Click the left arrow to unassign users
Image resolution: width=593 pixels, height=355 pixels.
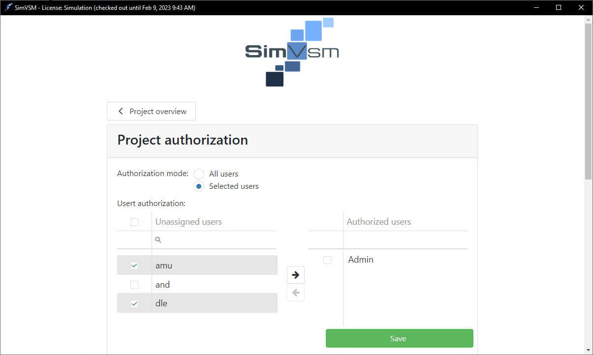click(x=295, y=293)
